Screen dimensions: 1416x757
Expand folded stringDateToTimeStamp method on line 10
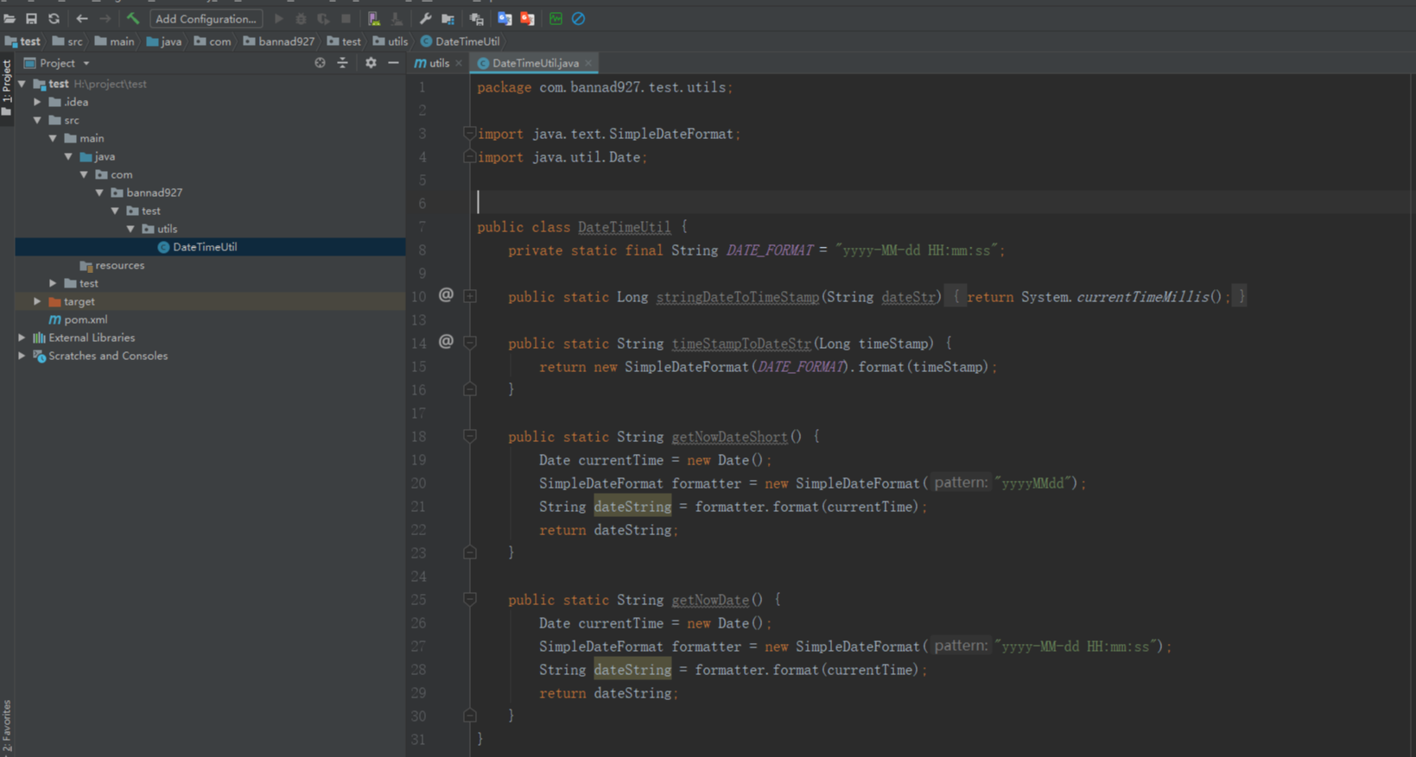tap(470, 296)
